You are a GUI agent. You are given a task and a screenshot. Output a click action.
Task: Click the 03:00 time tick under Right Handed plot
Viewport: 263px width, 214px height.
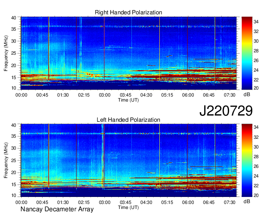pyautogui.click(x=105, y=95)
